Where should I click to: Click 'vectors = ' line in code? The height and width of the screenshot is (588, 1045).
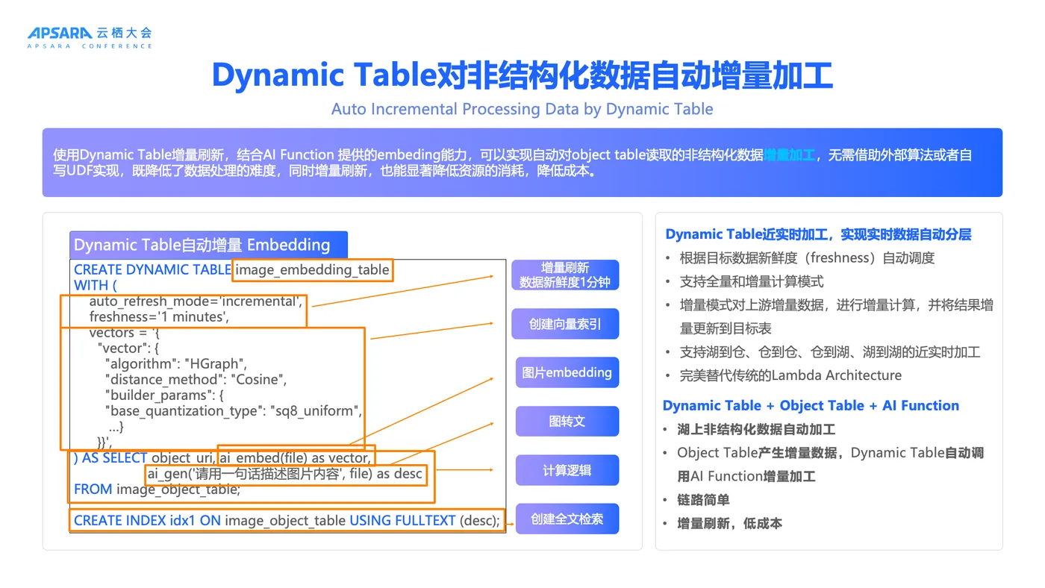124,332
